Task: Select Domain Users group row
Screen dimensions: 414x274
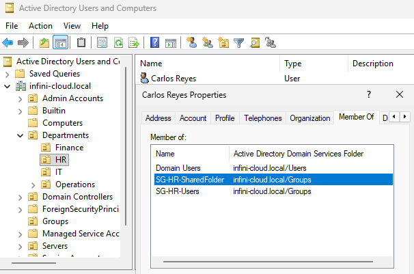Action: (273, 168)
